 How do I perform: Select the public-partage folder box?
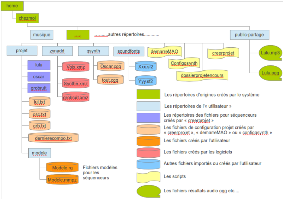(x=249, y=35)
